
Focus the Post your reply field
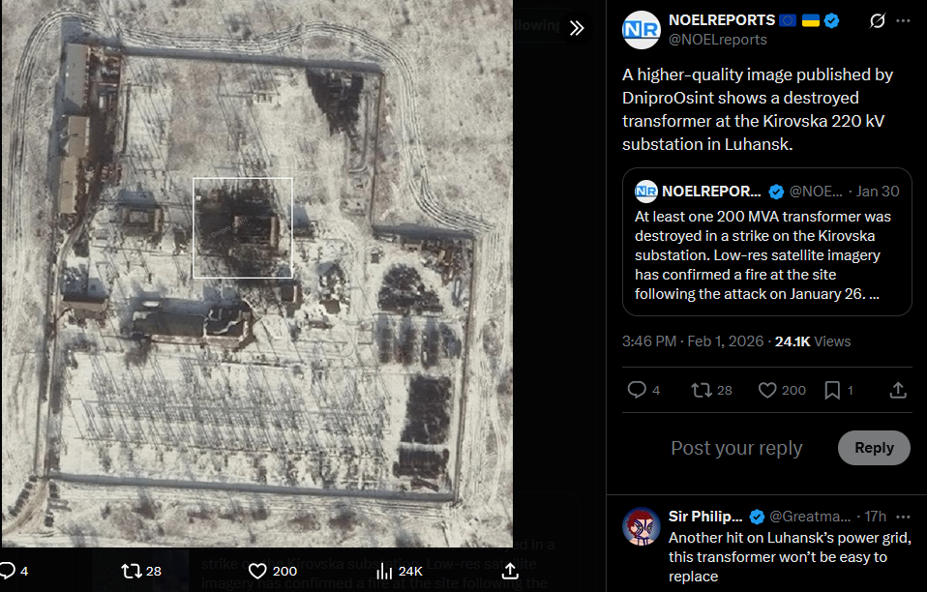736,448
